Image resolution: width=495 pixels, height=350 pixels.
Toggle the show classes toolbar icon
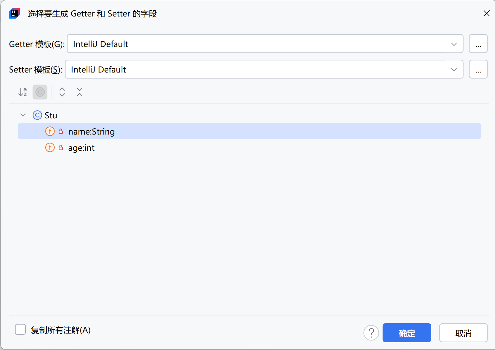coord(40,92)
